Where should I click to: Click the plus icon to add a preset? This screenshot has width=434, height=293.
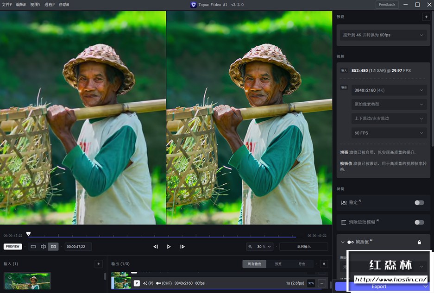[x=426, y=17]
